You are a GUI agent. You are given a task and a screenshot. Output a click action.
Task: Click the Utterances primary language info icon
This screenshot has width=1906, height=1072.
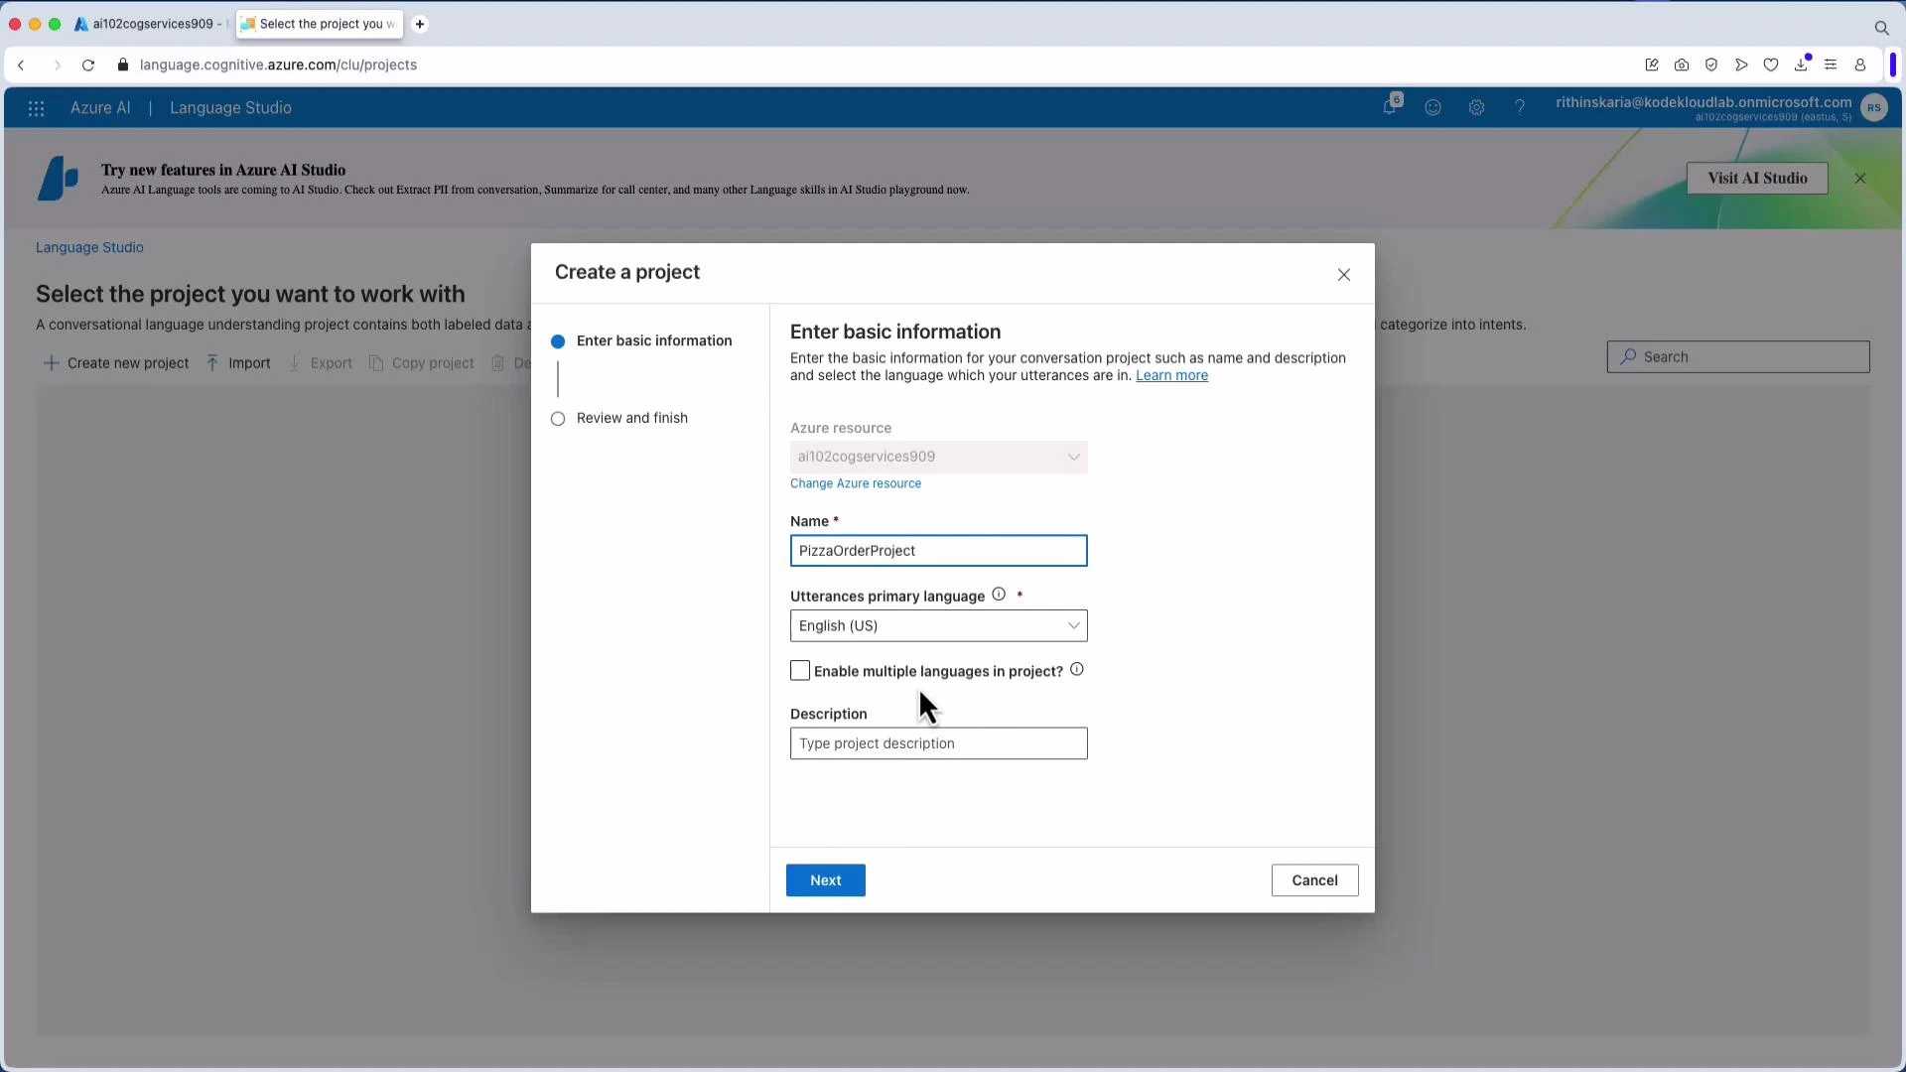999,594
